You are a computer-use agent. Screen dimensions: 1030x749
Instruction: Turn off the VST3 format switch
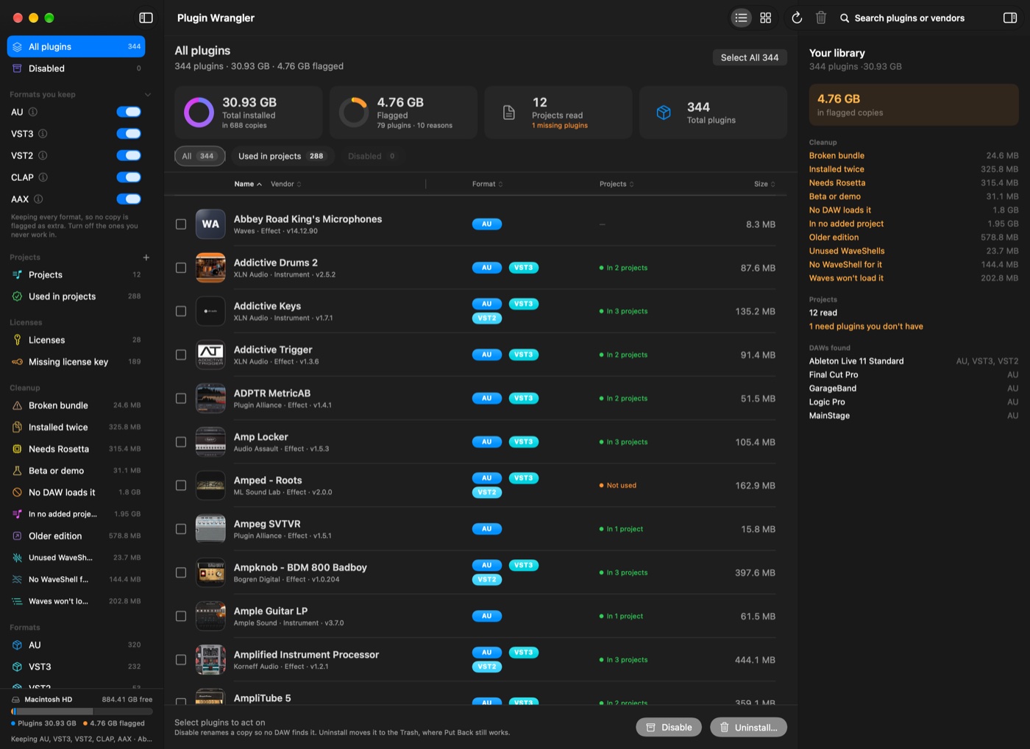(x=129, y=134)
